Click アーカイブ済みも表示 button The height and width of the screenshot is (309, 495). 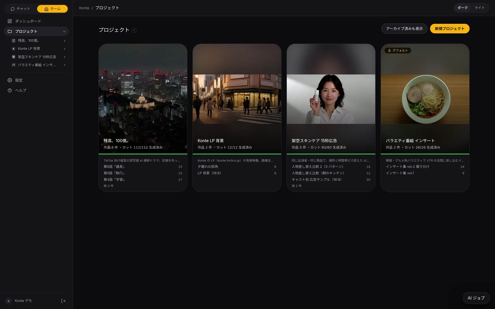pos(404,29)
